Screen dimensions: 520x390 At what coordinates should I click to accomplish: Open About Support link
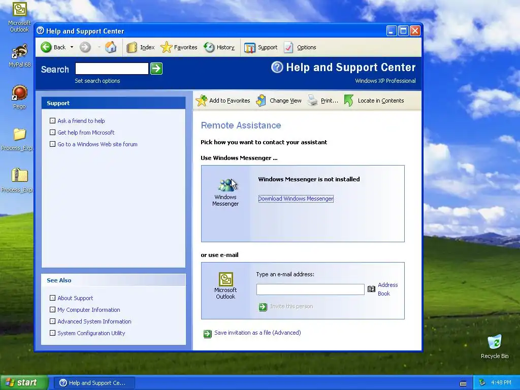(75, 298)
